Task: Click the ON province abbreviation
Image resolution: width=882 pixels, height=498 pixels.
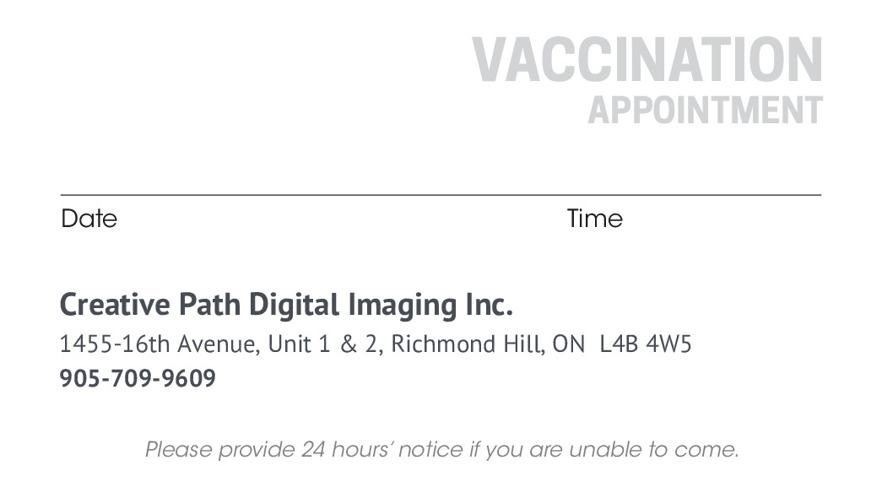Action: pyautogui.click(x=568, y=344)
